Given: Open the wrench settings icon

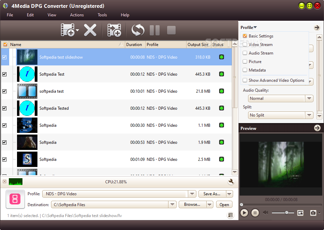Looking at the screenshot, I should [231, 182].
